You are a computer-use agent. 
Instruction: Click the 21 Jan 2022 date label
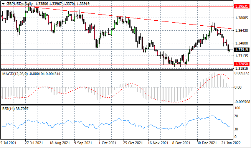(x=231, y=143)
